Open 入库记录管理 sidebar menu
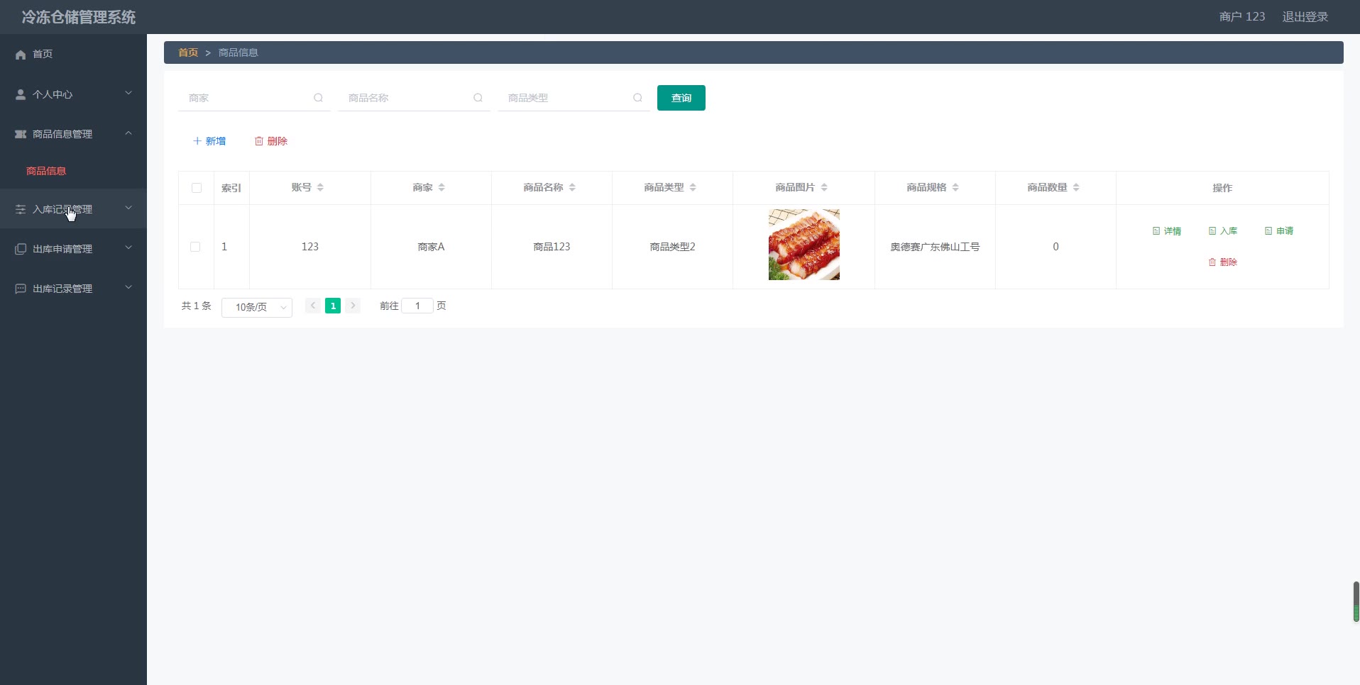 73,209
